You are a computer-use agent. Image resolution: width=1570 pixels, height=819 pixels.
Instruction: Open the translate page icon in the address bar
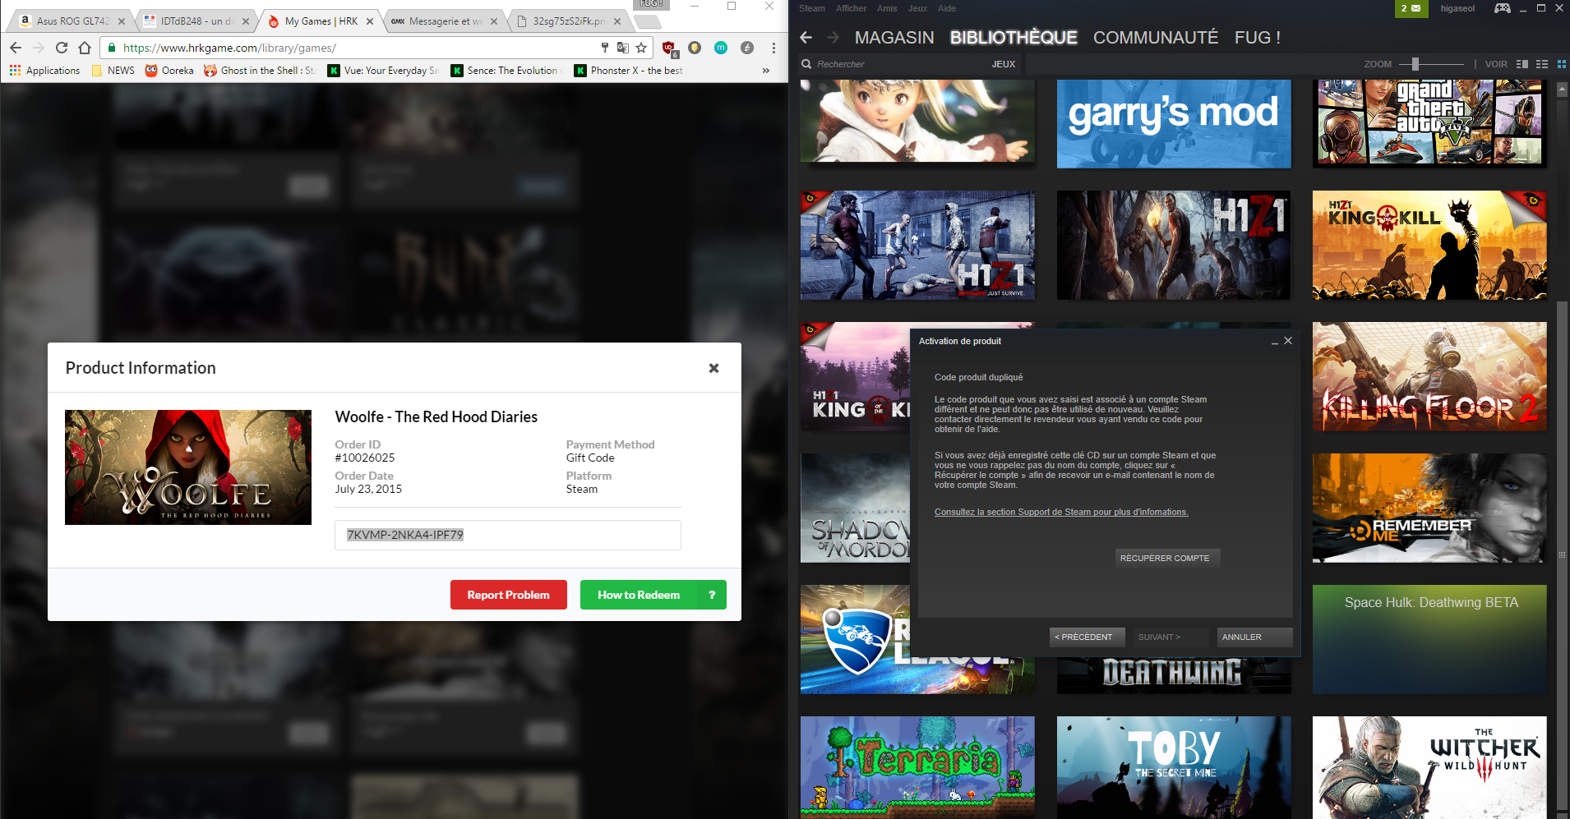click(623, 48)
